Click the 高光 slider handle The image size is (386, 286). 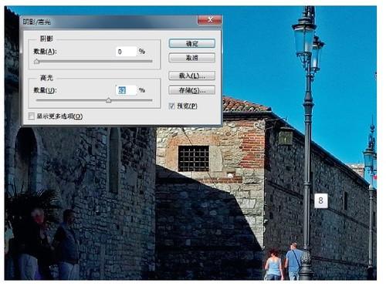click(x=109, y=100)
